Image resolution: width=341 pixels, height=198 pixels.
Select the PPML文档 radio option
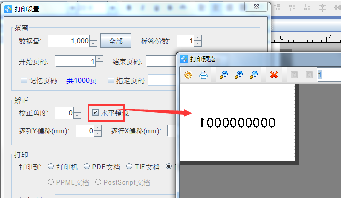[51, 182]
